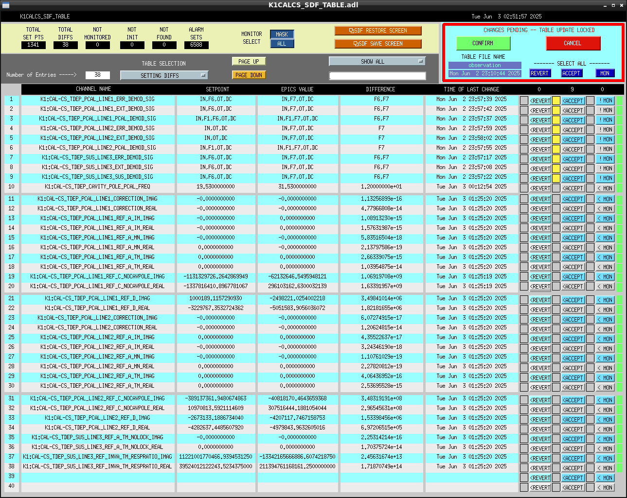The image size is (627, 498).
Task: Click the observation table file name field
Action: (x=484, y=65)
